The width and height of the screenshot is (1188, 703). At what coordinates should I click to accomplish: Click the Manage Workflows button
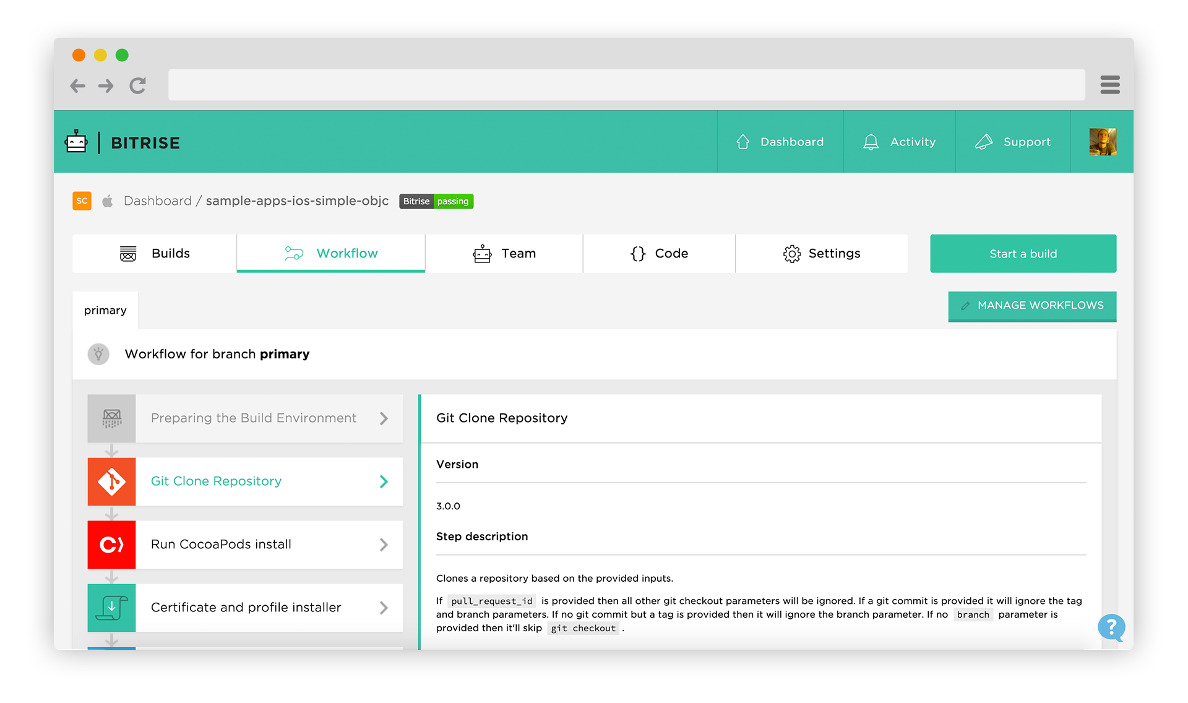tap(1032, 306)
